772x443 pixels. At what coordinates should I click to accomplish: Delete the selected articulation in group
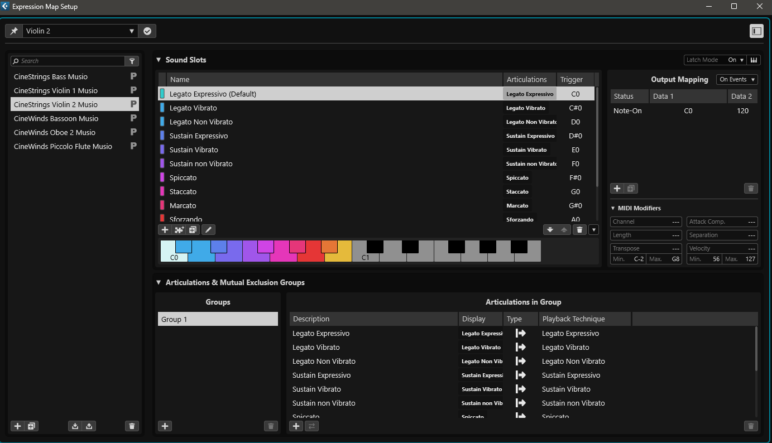[x=751, y=426]
